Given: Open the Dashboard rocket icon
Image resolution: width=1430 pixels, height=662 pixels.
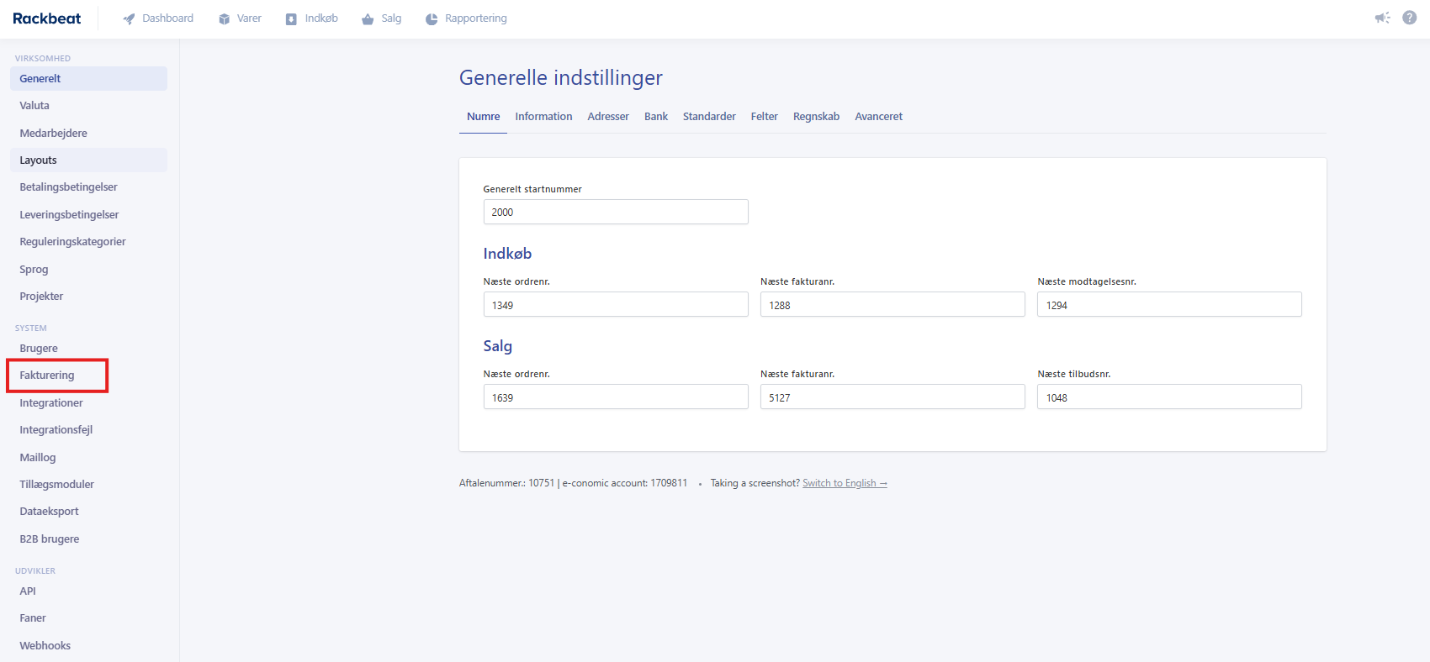Looking at the screenshot, I should pos(129,19).
